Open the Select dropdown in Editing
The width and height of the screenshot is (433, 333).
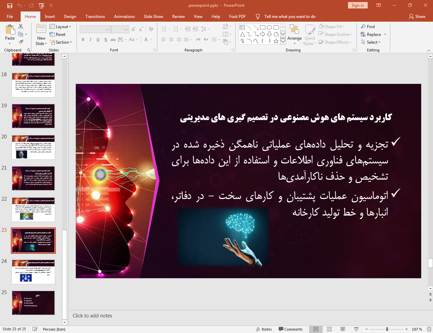(371, 42)
